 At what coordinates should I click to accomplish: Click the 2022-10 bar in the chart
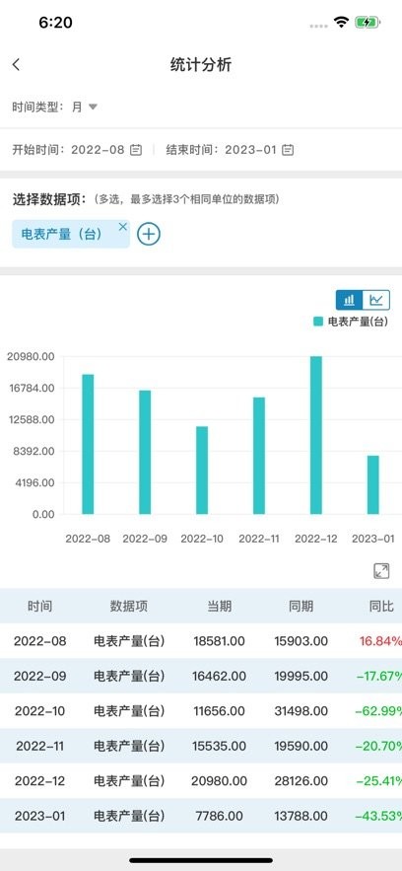coord(202,471)
